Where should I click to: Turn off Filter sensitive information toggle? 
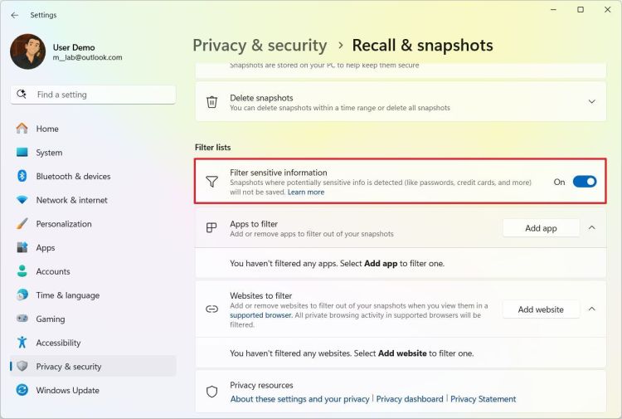pyautogui.click(x=584, y=182)
